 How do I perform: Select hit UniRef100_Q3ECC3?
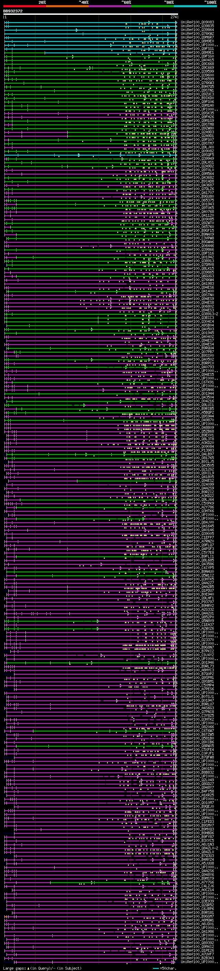(197, 317)
